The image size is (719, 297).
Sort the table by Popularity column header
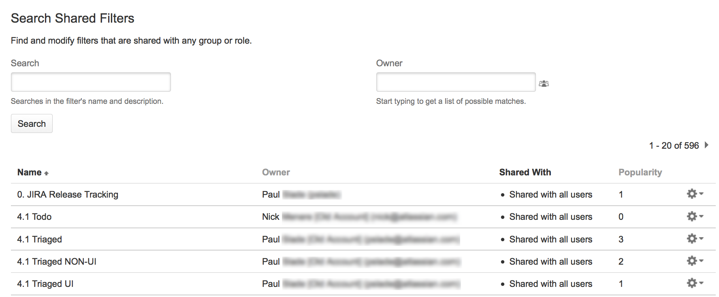pos(640,173)
